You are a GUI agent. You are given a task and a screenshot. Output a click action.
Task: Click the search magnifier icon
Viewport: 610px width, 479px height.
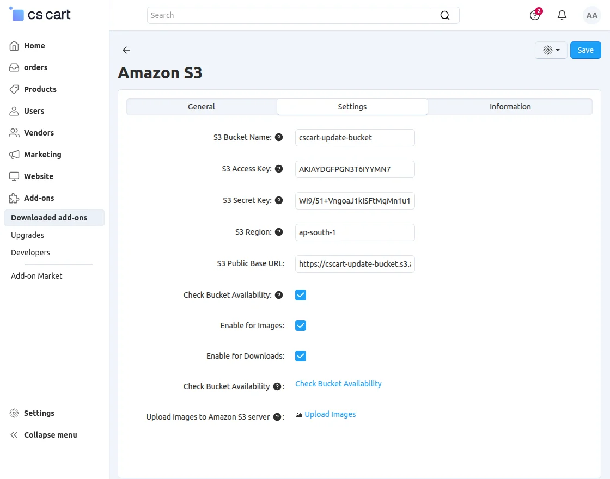(444, 15)
